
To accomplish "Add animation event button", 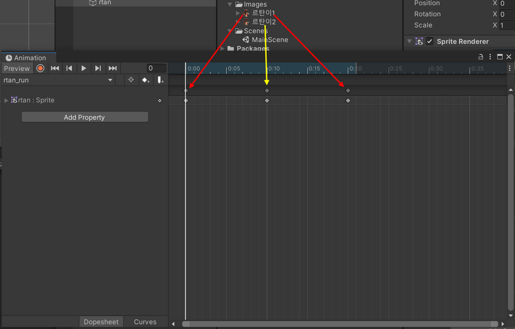I will click(x=160, y=80).
